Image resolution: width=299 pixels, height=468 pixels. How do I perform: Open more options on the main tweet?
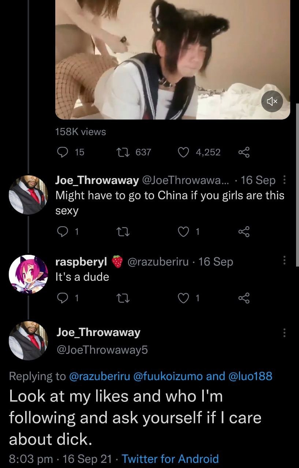[285, 333]
